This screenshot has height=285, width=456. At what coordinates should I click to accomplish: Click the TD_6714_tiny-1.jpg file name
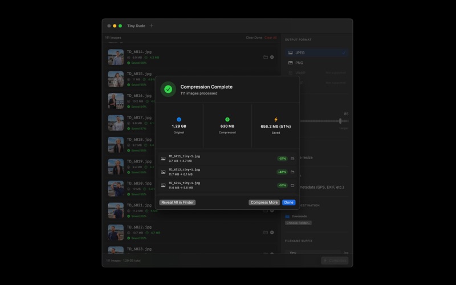[184, 183]
